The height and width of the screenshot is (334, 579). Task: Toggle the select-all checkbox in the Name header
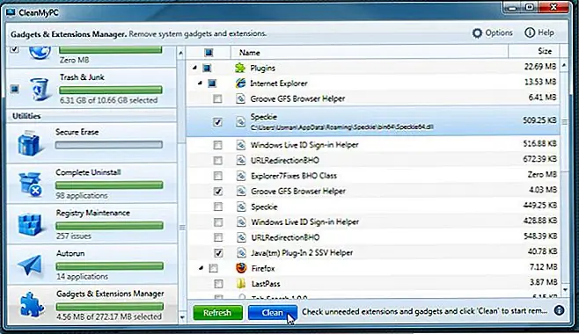click(x=209, y=53)
